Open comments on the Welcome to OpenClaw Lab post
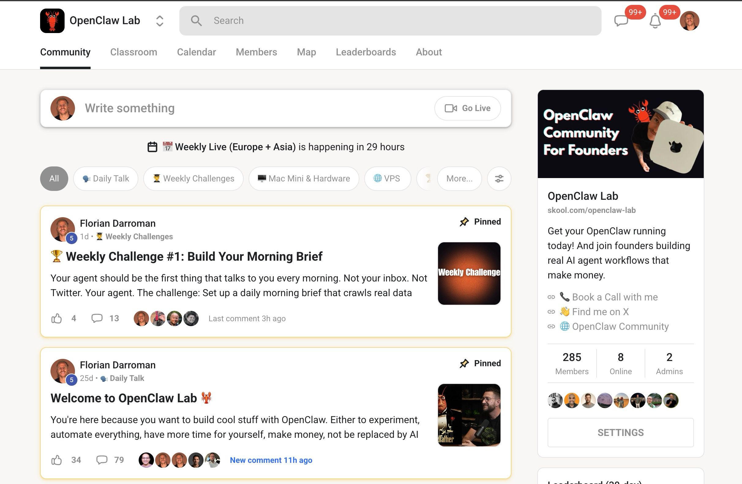 click(102, 460)
